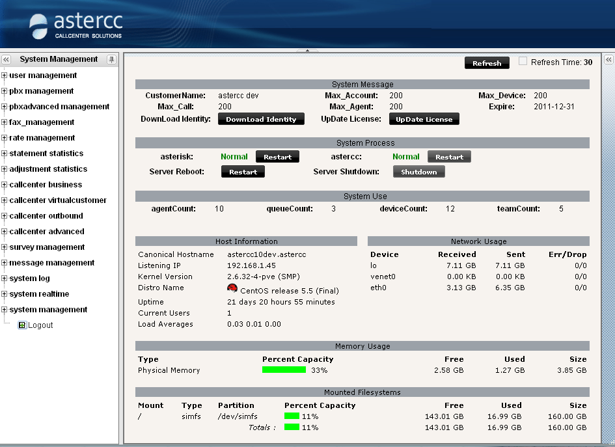Collapse the left sidebar with double-arrow icon
Viewport: 615px width, 447px height.
[6, 59]
